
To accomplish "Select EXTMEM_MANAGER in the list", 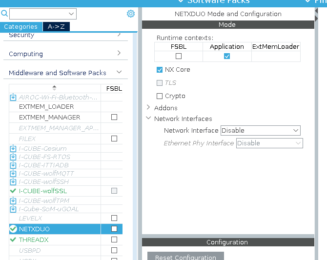I will [50, 118].
